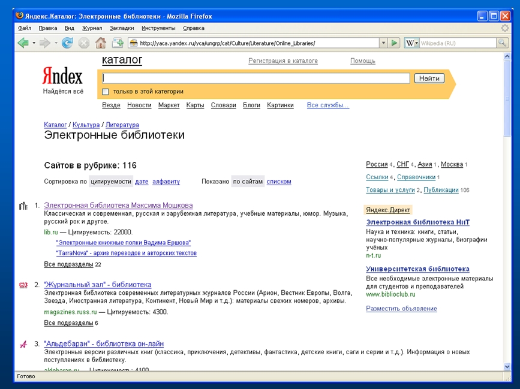Show results as списком
This screenshot has width=520, height=389.
tap(279, 182)
